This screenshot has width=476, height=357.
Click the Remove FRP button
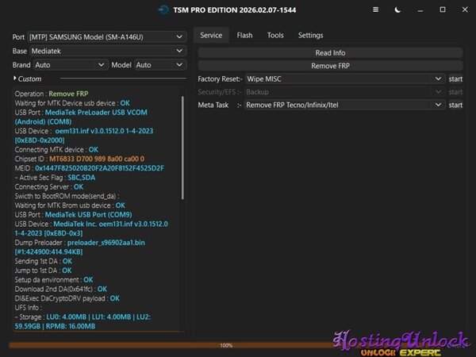(x=330, y=66)
